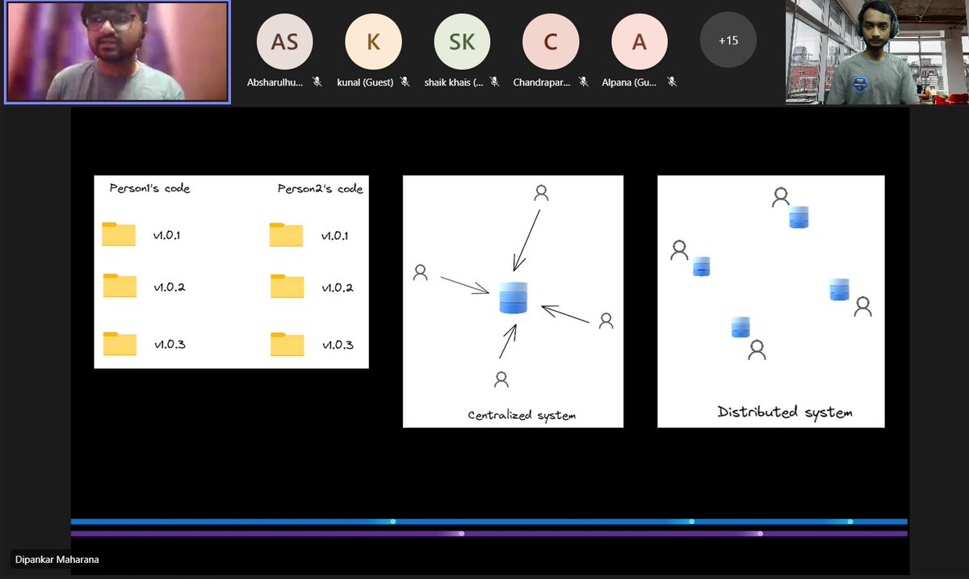969x579 pixels.
Task: Click the Dipankar Maharana name label
Action: [57, 559]
